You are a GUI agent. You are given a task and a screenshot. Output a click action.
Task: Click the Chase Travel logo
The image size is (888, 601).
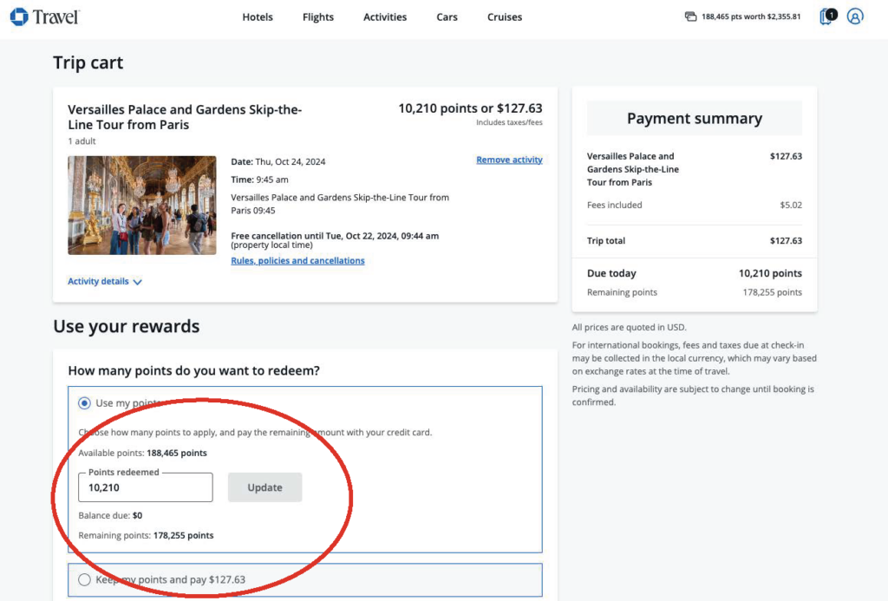pos(44,16)
